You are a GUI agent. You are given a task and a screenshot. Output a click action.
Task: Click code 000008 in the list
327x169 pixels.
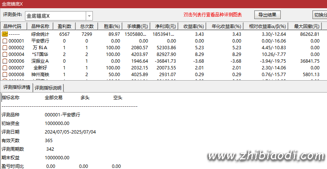tap(16, 74)
